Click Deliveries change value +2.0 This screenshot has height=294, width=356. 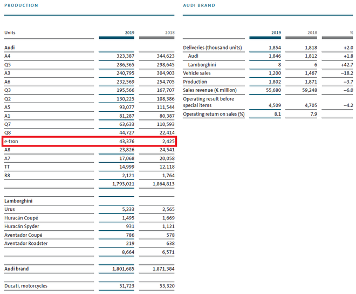point(348,48)
